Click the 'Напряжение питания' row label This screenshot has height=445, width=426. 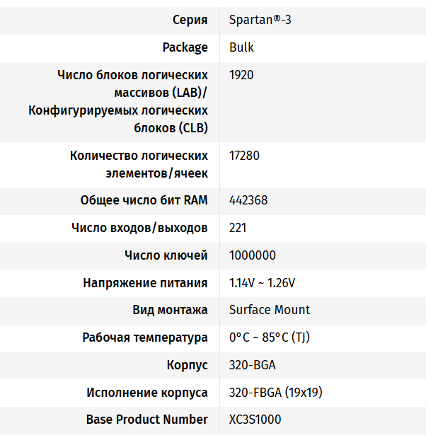145,283
